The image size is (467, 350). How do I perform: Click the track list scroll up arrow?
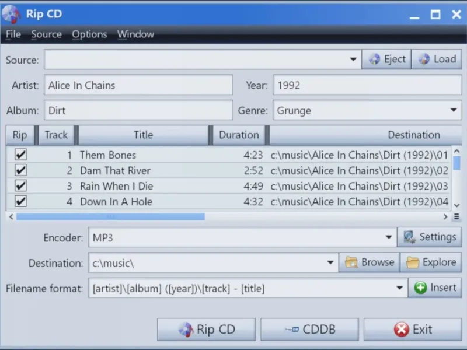[x=456, y=151]
